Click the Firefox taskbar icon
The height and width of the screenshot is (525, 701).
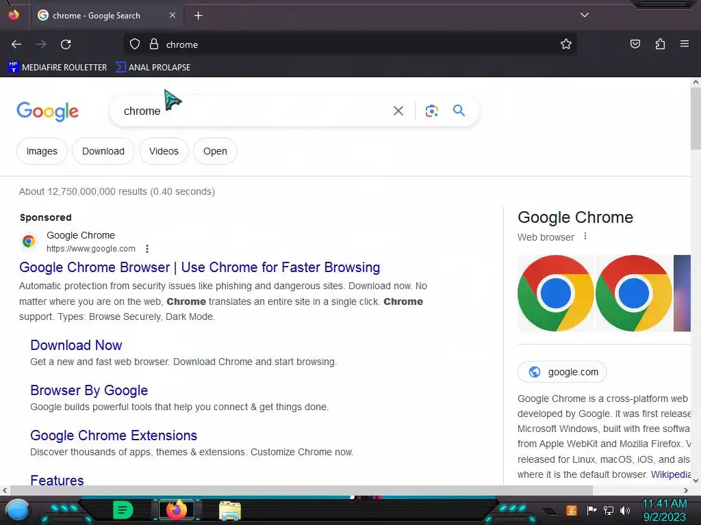coord(176,510)
